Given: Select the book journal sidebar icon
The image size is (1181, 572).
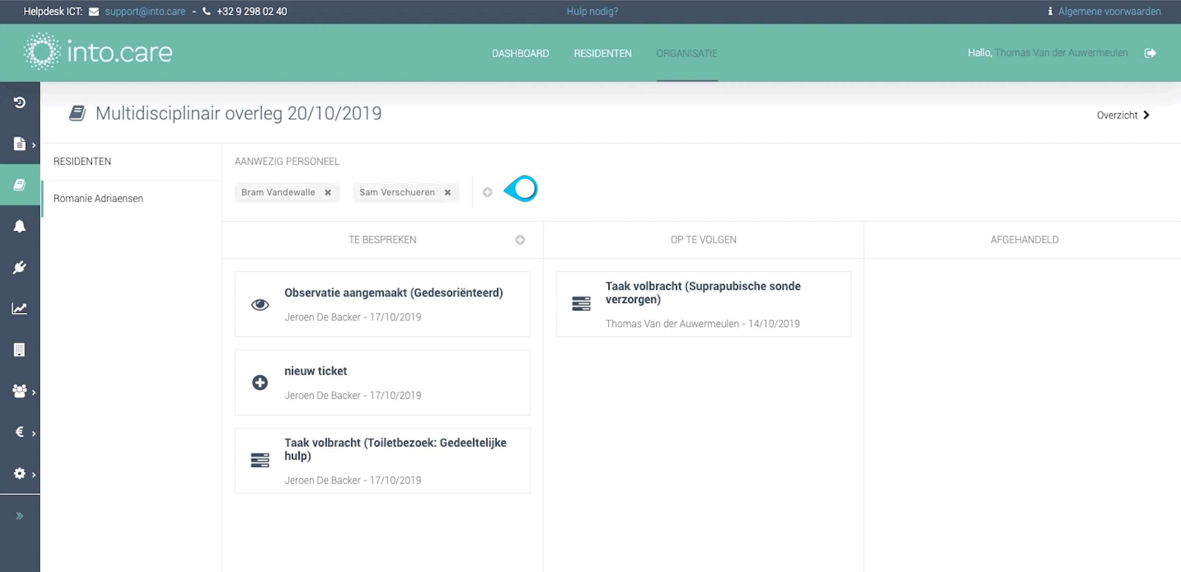Looking at the screenshot, I should [19, 185].
